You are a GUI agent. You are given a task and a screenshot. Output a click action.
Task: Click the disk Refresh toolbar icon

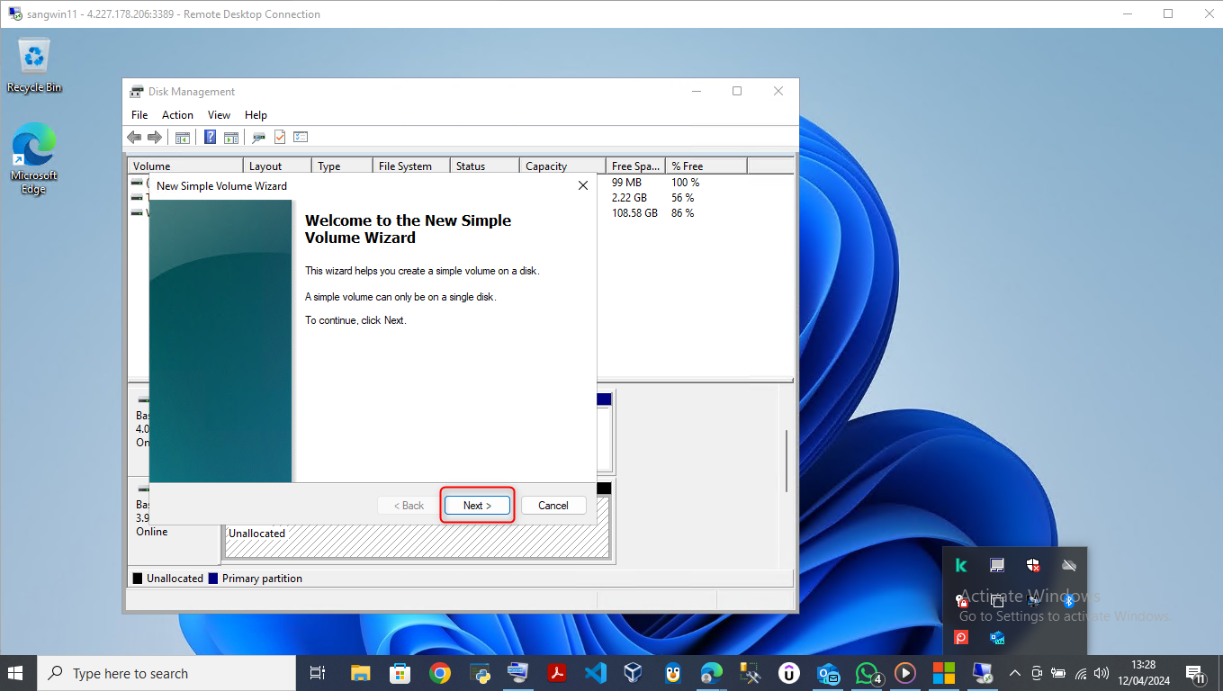point(259,138)
